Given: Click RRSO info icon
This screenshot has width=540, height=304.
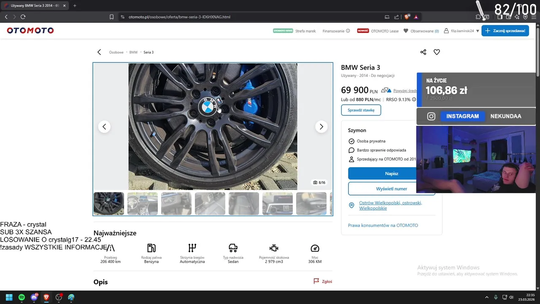Looking at the screenshot, I should (x=414, y=100).
